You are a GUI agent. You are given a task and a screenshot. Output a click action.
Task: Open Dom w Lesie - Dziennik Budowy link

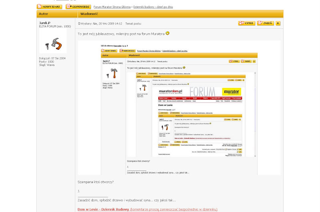point(103,209)
